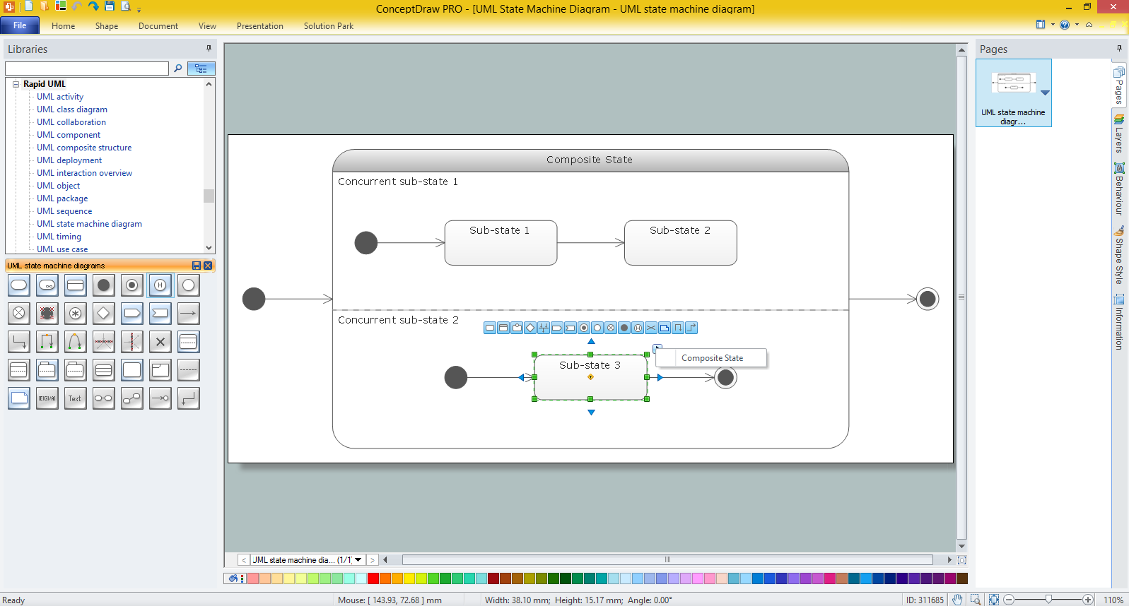
Task: Choose the Send signal pentagon shape
Action: pyautogui.click(x=132, y=314)
